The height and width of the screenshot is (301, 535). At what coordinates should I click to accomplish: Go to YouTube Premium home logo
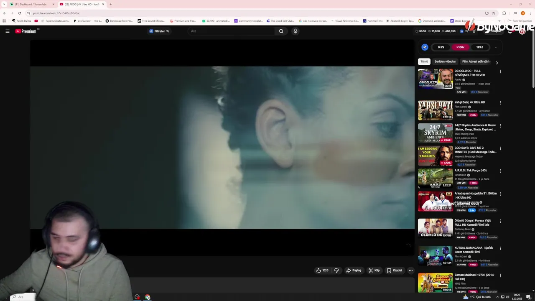coord(27,31)
